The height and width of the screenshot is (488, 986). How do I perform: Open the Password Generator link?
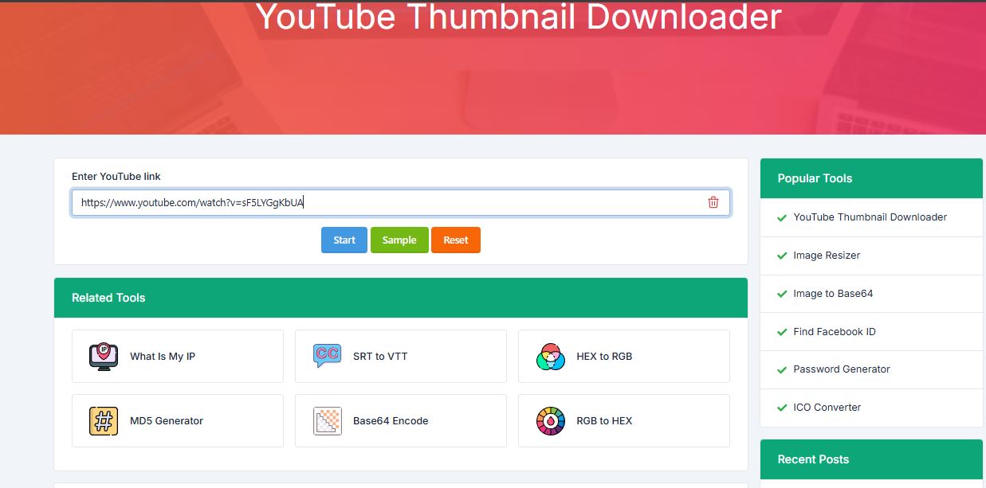(842, 369)
